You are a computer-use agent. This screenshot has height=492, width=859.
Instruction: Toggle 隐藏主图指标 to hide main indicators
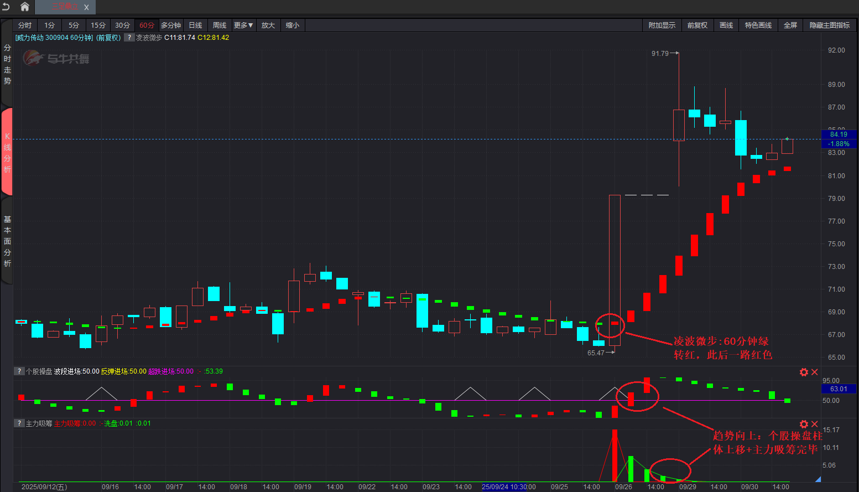(x=829, y=25)
